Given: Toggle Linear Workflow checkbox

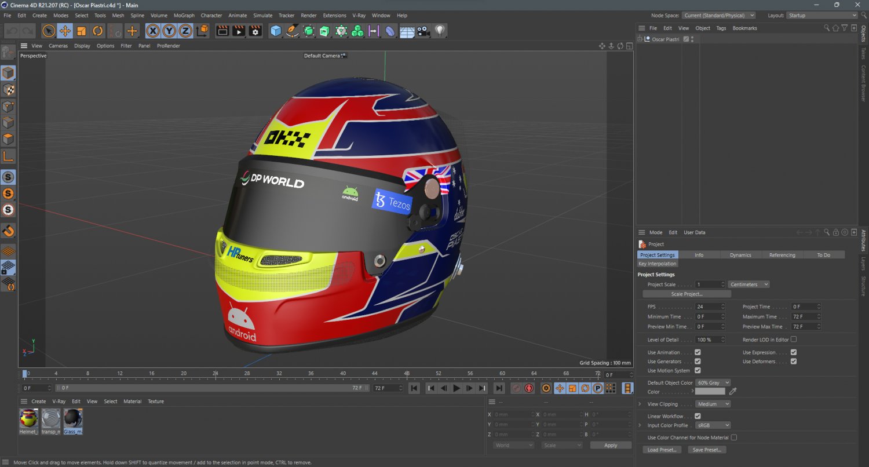Looking at the screenshot, I should (698, 416).
